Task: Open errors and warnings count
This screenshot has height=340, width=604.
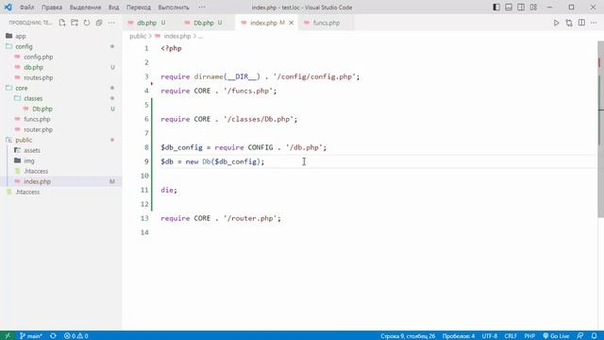Action: click(75, 336)
